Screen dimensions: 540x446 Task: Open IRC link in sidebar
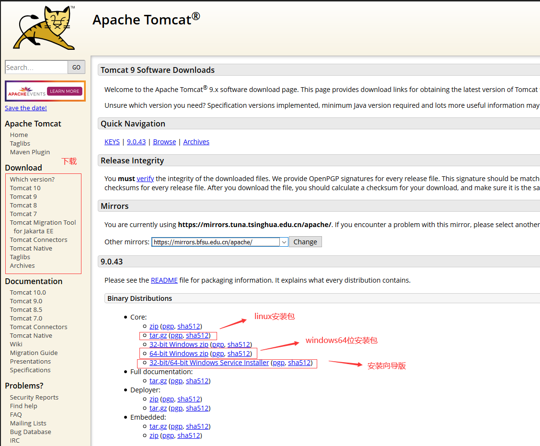tap(15, 440)
